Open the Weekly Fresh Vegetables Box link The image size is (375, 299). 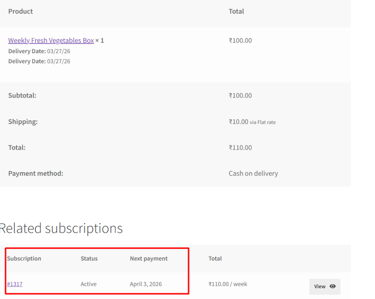51,40
